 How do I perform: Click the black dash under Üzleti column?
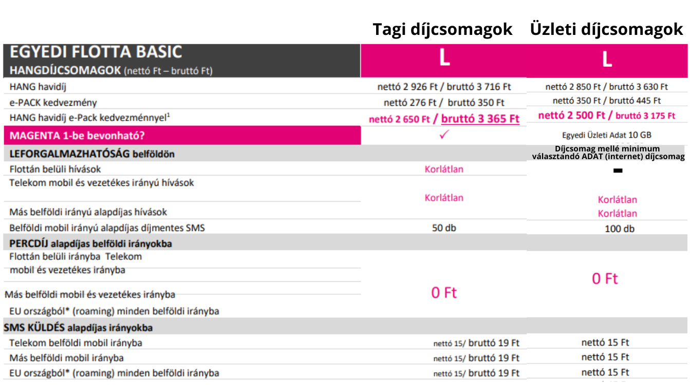point(618,170)
